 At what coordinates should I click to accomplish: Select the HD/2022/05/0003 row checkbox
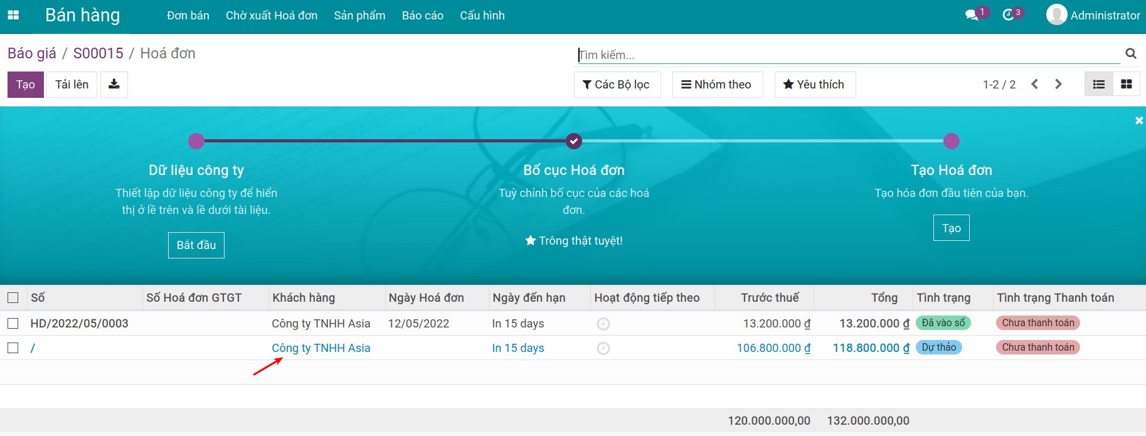click(13, 324)
